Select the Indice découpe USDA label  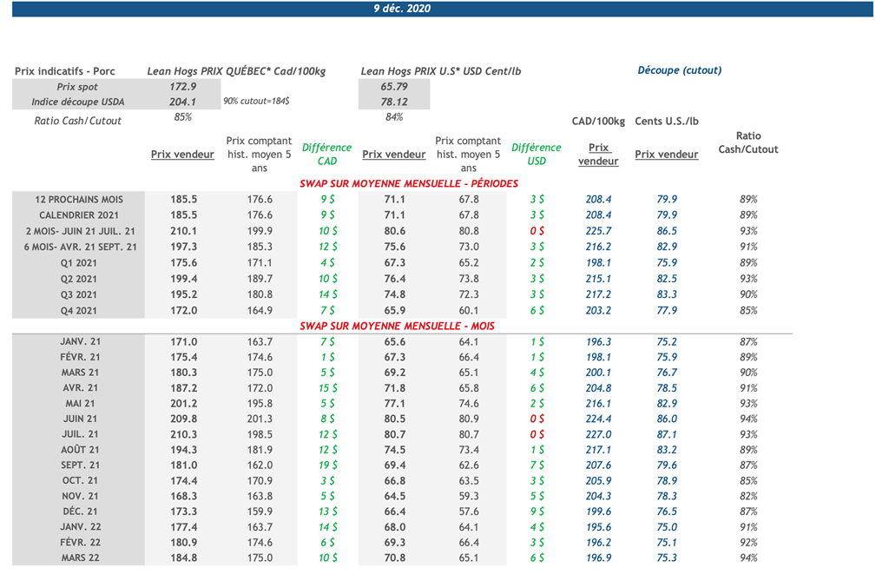tap(77, 102)
